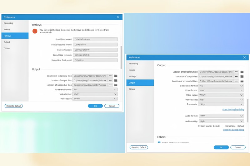Viewport: 250px width, 166px height.
Task: Expand Screenshot format dropdown in Hotkeys window
Action: [x=95, y=90]
